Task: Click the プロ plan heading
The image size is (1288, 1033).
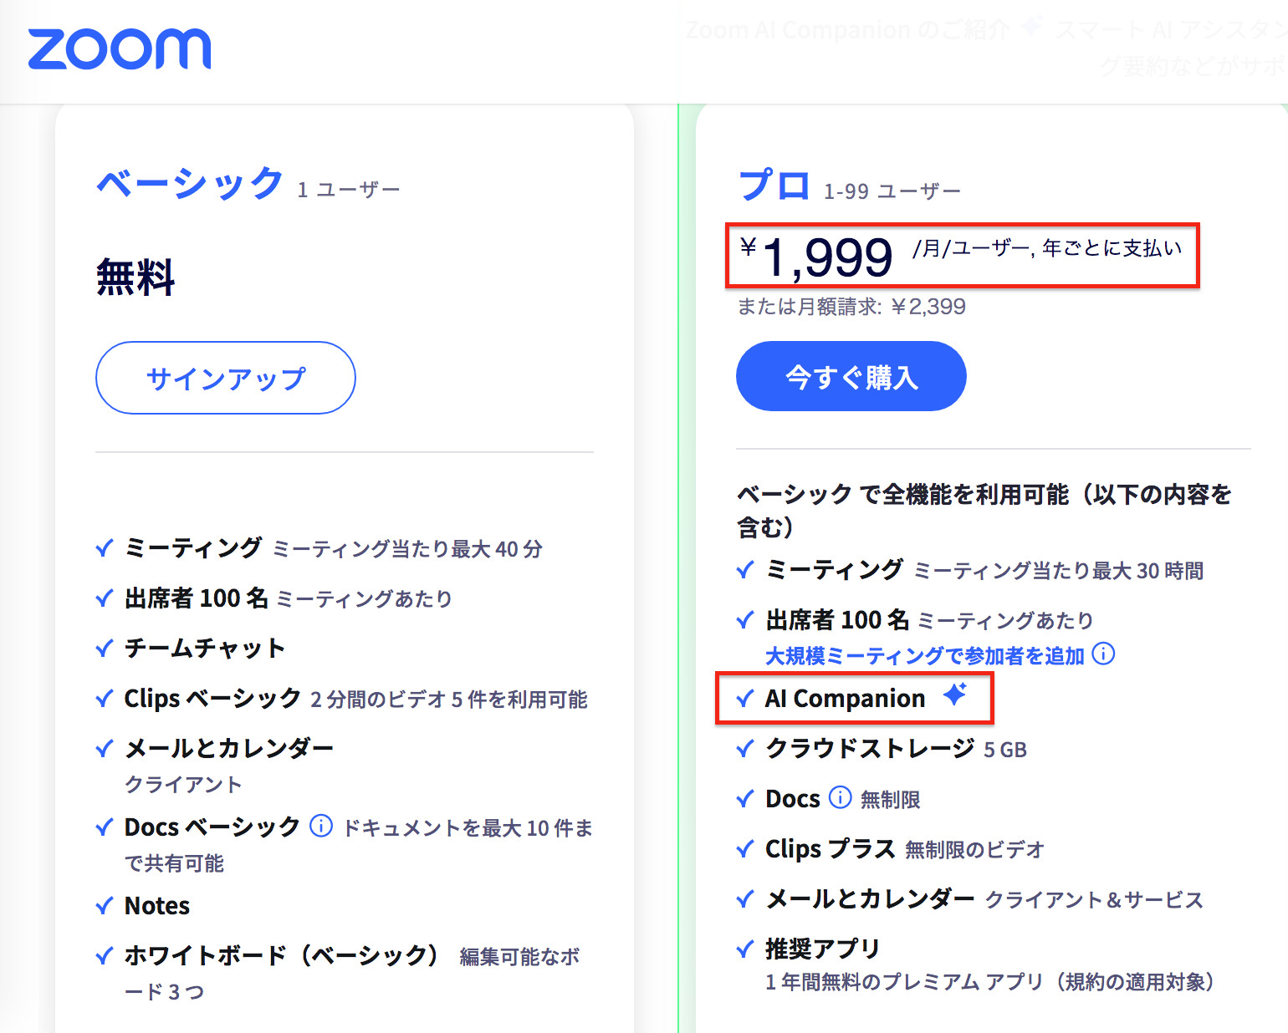Action: pos(774,185)
